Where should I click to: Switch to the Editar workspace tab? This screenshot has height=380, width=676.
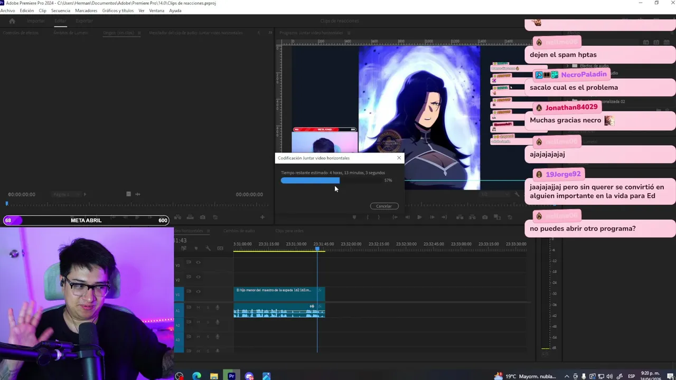point(60,21)
